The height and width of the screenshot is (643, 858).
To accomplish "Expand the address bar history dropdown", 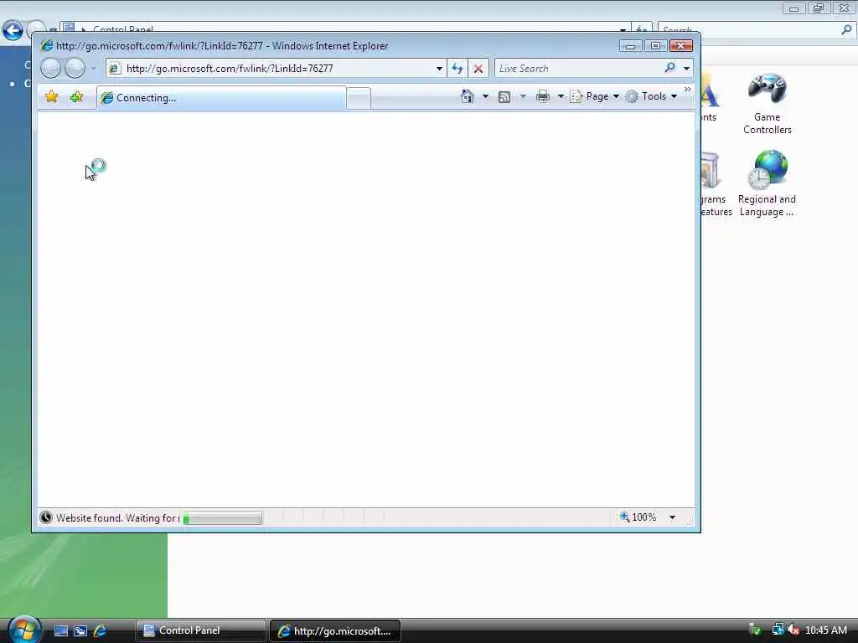I will pyautogui.click(x=439, y=69).
